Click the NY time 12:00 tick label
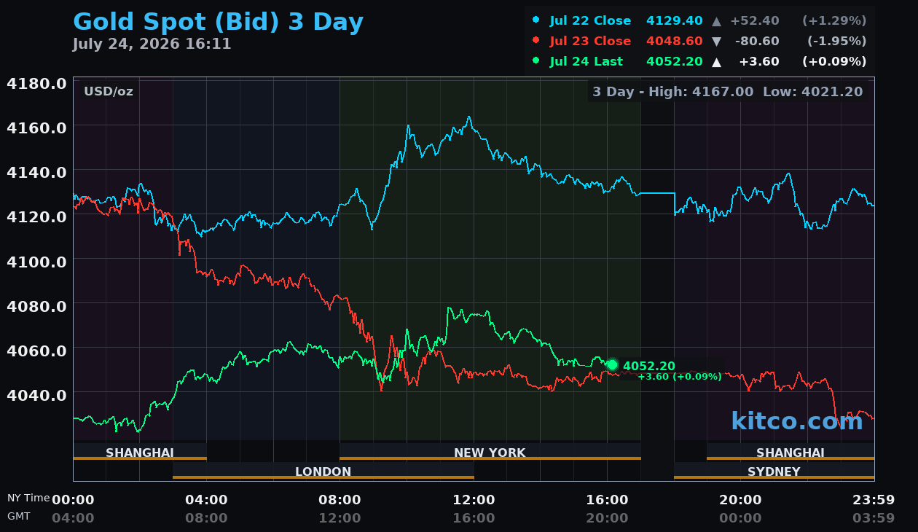The height and width of the screenshot is (532, 918). (474, 500)
